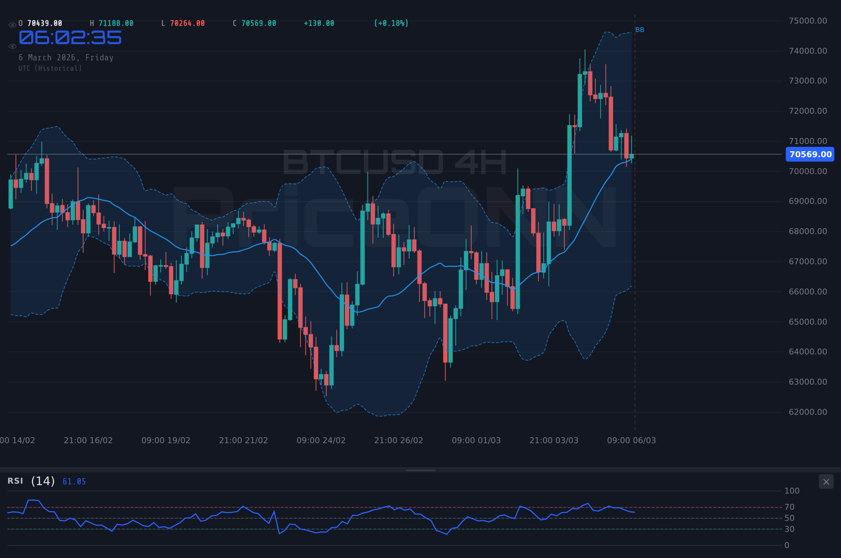This screenshot has height=558, width=841.
Task: Click the RSI axis level 30
Action: pos(789,529)
